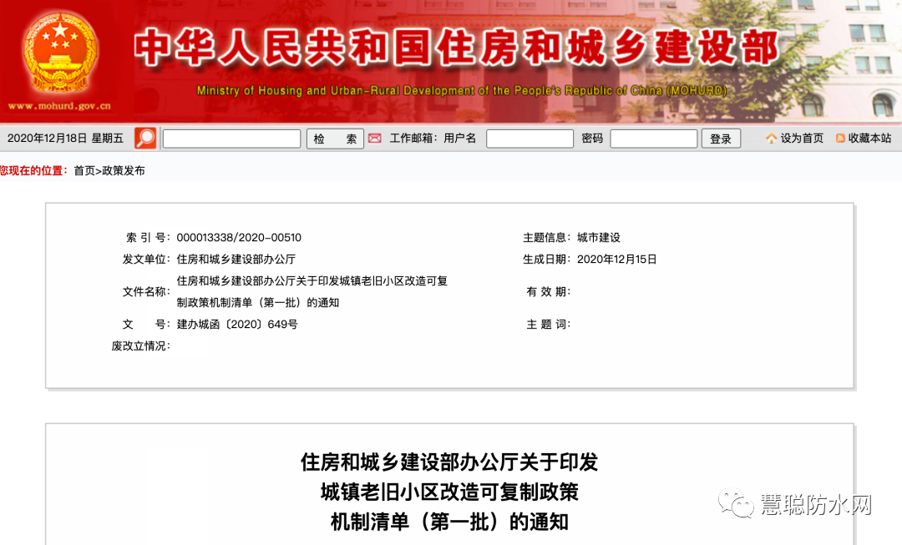Click the RSS icon beside 收藏本站

[840, 139]
